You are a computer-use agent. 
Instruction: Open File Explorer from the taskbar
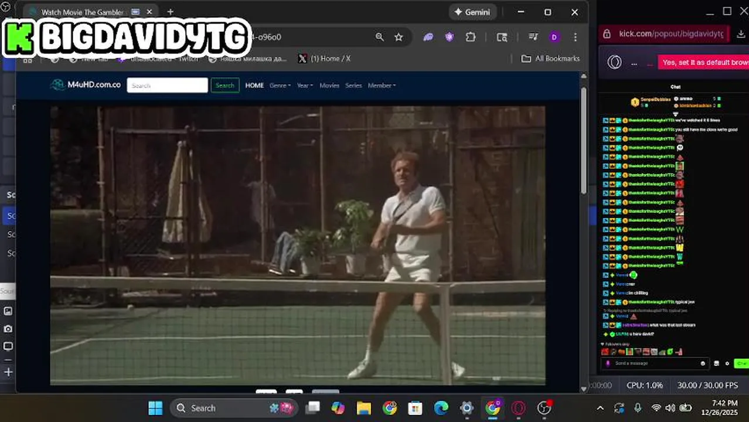pyautogui.click(x=364, y=408)
